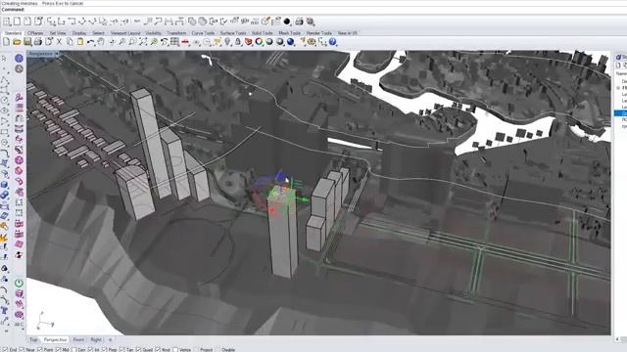This screenshot has height=352, width=627.
Task: Toggle the Int osnap checkbox
Action: coord(90,350)
